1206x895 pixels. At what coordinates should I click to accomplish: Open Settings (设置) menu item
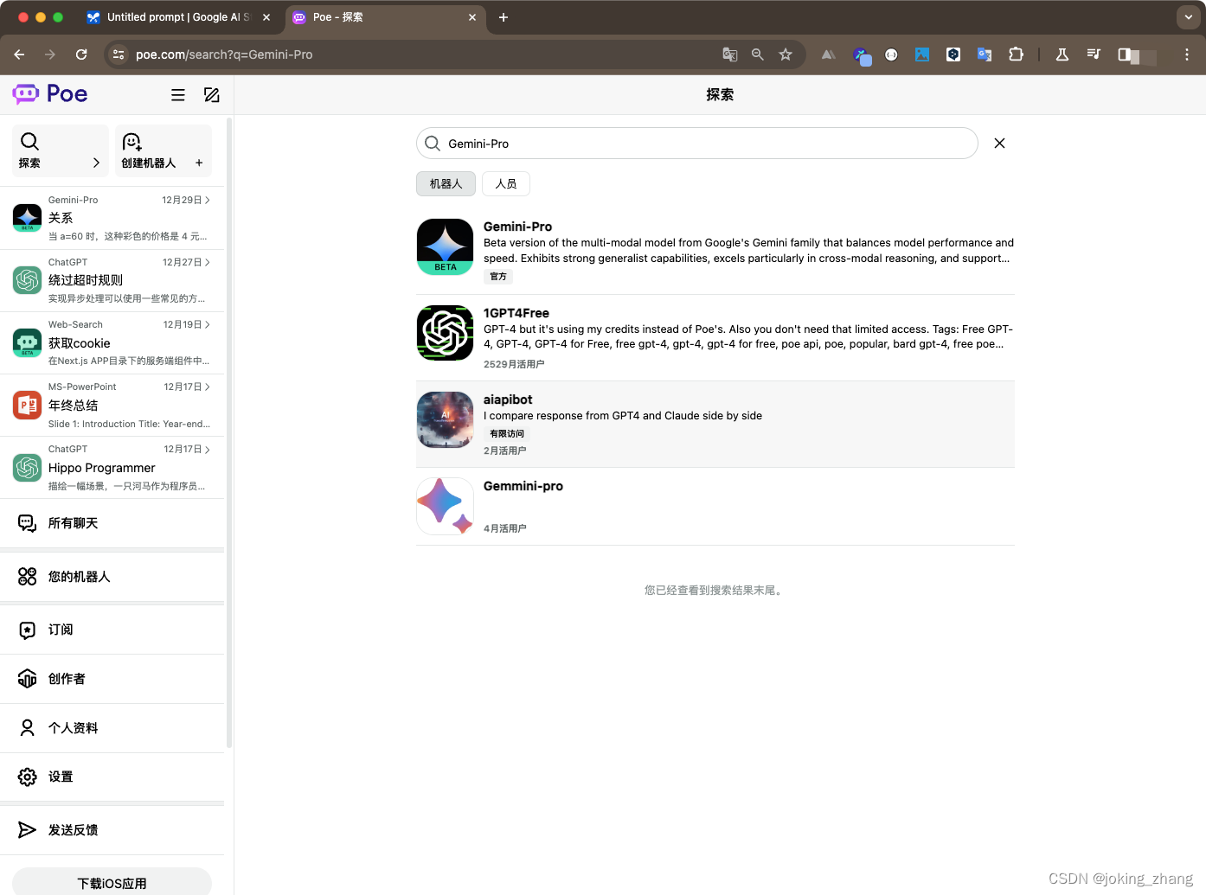(112, 777)
